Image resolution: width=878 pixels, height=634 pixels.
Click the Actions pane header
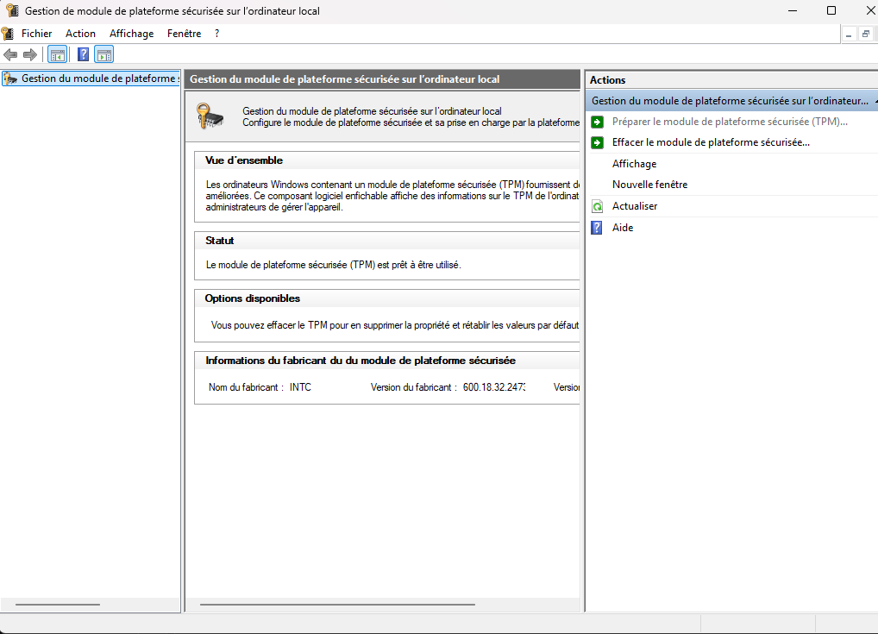click(x=731, y=80)
